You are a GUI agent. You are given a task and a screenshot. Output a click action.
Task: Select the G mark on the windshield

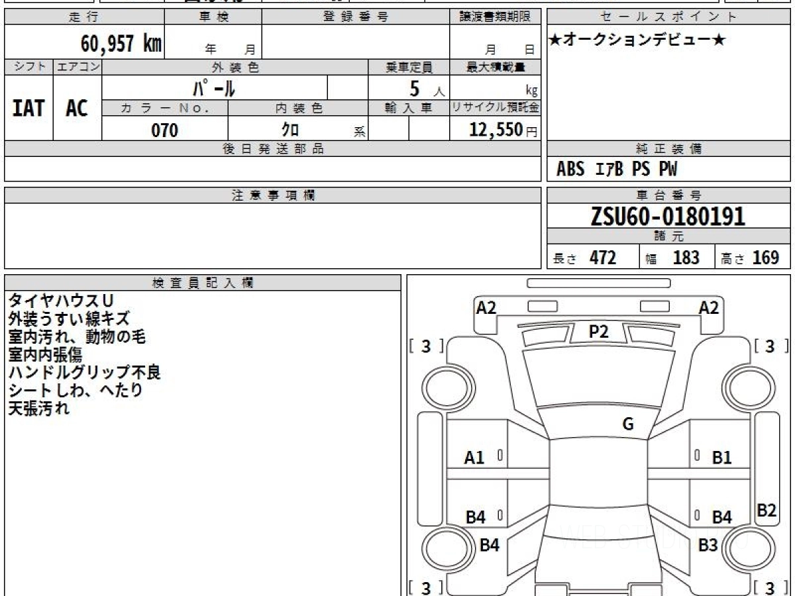coord(628,424)
